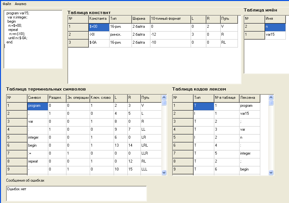Select "var15" in the names table
Screen dimensions: 289x203
pyautogui.click(x=275, y=35)
